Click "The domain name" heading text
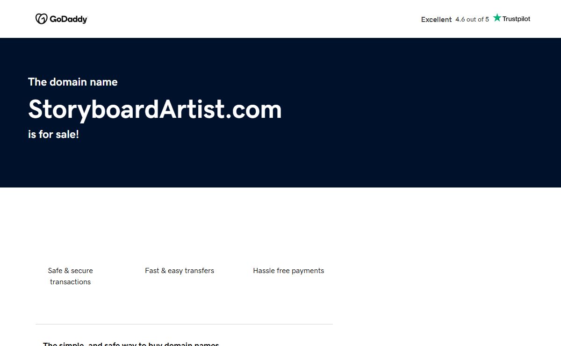Image resolution: width=561 pixels, height=346 pixels. (x=73, y=82)
